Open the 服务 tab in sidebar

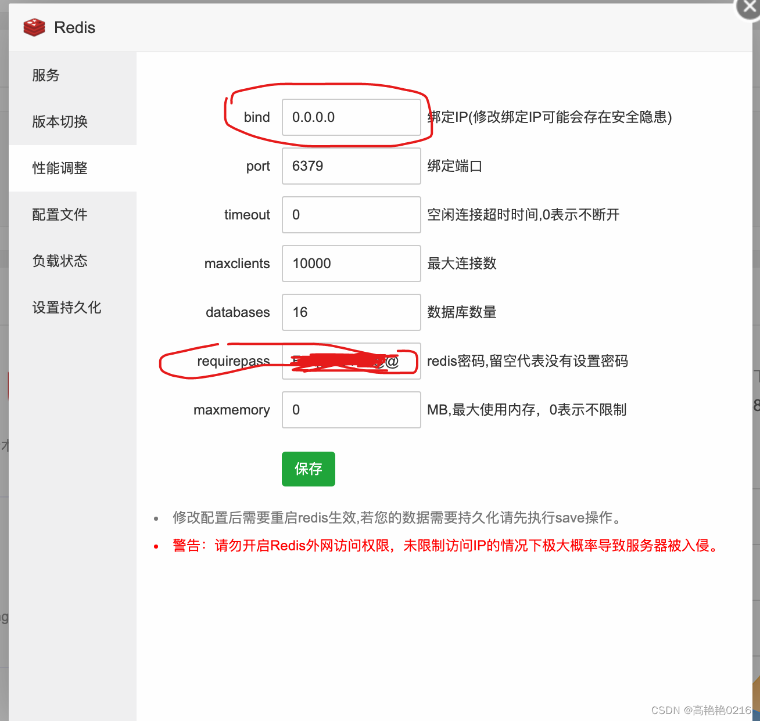73,75
